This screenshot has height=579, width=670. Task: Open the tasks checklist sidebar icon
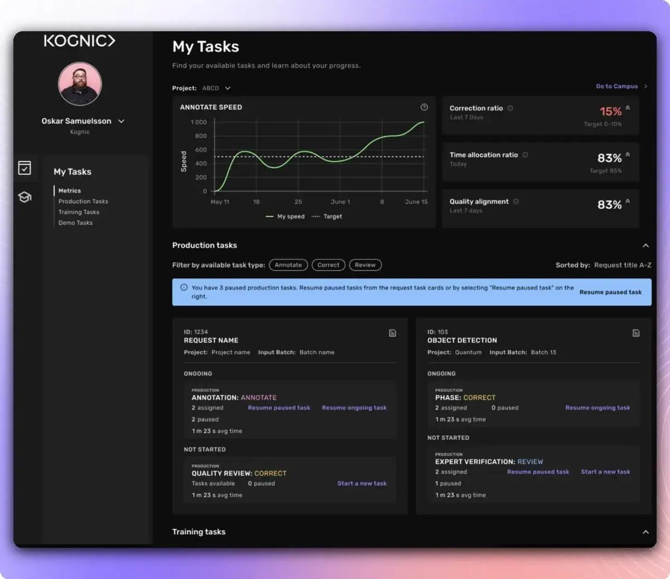click(x=25, y=168)
